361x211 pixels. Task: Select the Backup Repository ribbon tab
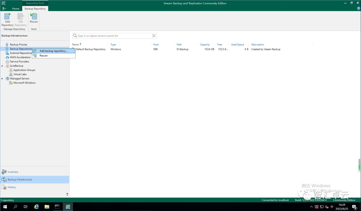click(x=35, y=8)
